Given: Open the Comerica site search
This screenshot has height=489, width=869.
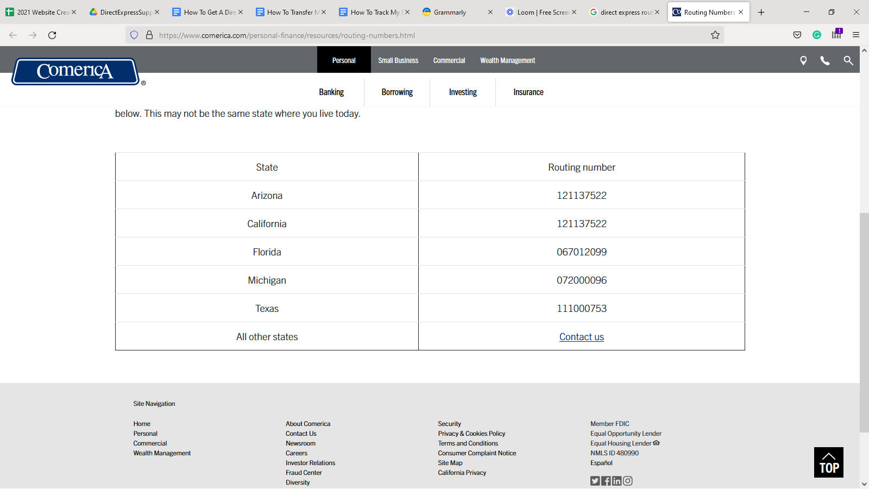Looking at the screenshot, I should click(x=848, y=61).
